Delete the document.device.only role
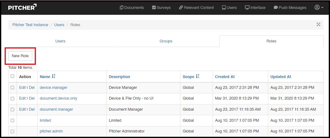 click(32, 98)
